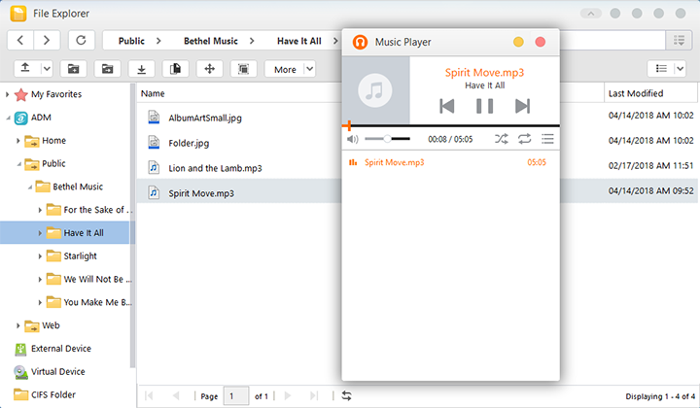The image size is (700, 408).
Task: Toggle repeat mode in Music Player
Action: [x=525, y=139]
